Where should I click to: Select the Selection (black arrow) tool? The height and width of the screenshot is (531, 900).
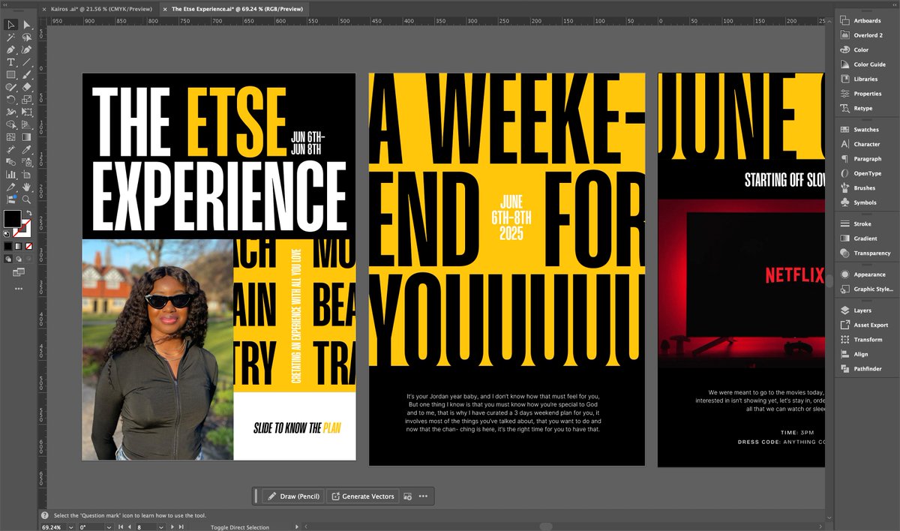coord(10,25)
